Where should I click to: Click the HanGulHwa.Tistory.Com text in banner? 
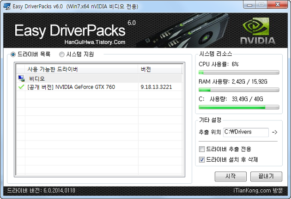[95, 42]
